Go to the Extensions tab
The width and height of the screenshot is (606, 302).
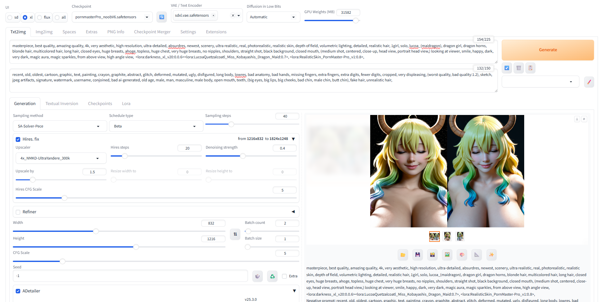pyautogui.click(x=216, y=32)
